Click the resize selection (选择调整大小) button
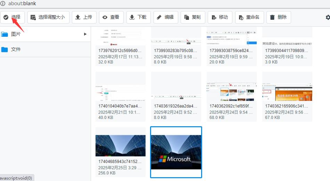 tap(48, 17)
